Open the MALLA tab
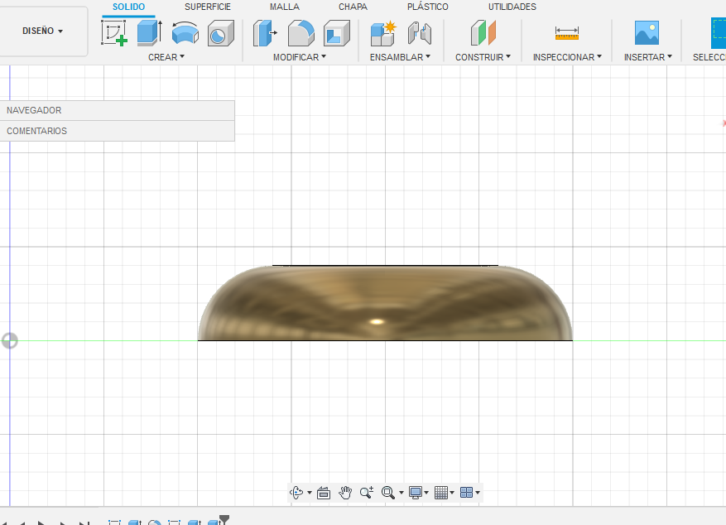This screenshot has height=525, width=726. tap(284, 7)
